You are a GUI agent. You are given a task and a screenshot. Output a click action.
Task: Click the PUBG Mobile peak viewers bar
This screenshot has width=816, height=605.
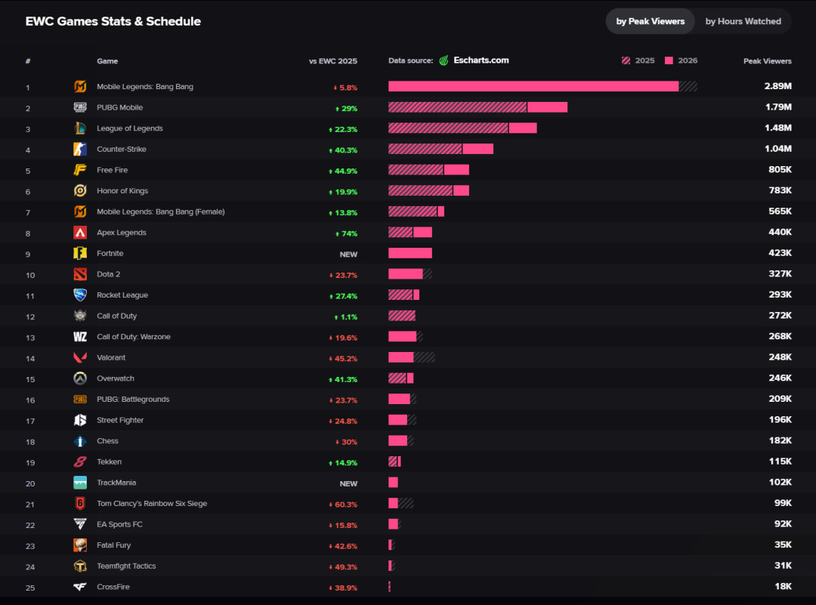tap(478, 107)
